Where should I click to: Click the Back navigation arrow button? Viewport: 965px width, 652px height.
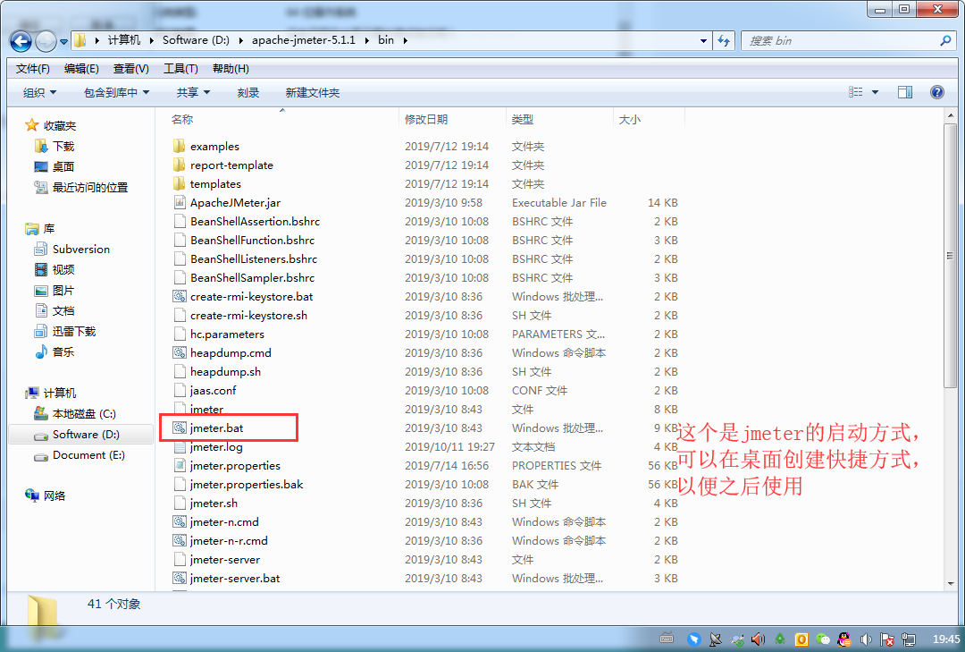(x=21, y=41)
